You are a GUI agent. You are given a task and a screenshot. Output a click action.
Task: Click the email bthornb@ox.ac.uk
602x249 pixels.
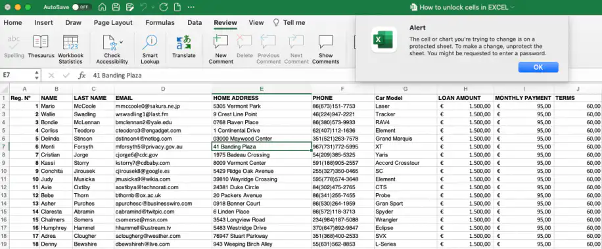coord(163,195)
